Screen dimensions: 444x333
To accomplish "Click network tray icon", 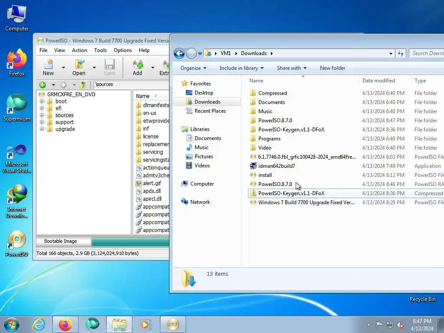I will pyautogui.click(x=390, y=325).
